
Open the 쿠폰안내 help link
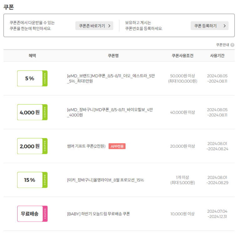pos(223,45)
